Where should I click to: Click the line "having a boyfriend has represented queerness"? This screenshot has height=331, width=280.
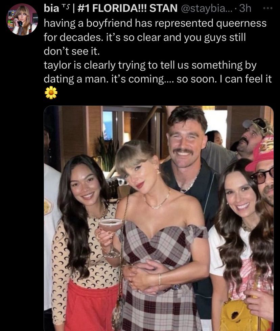click(x=155, y=23)
